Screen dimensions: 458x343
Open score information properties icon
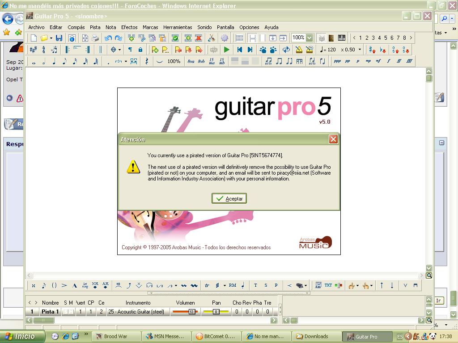72,38
